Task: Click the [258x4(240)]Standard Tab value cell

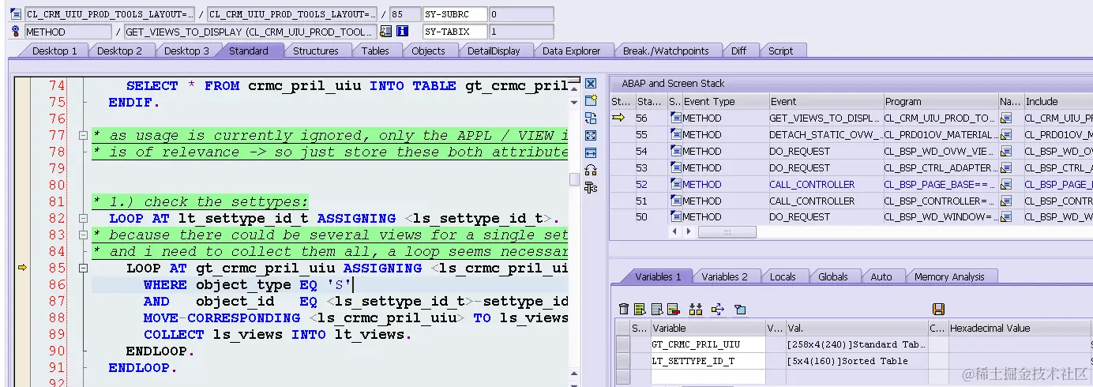Action: (x=855, y=344)
